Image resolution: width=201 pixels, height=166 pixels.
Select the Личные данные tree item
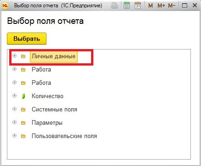(x=54, y=56)
